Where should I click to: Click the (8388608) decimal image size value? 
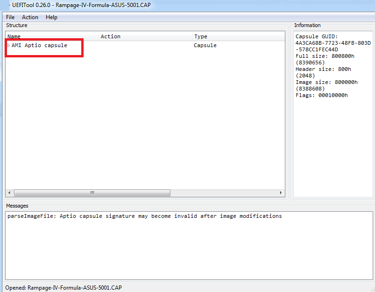310,89
